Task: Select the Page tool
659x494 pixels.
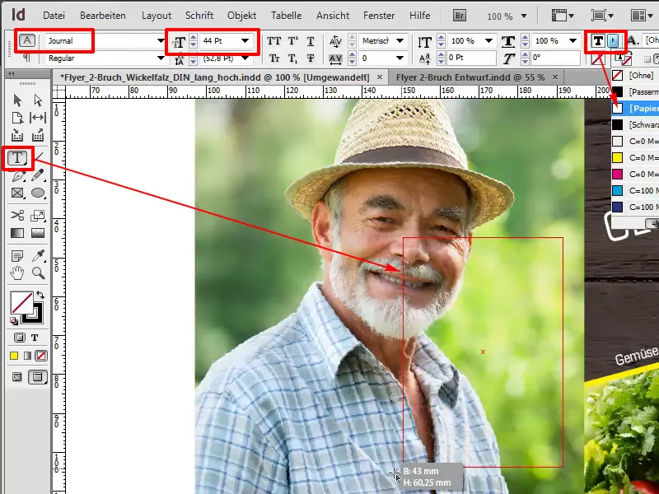Action: [17, 118]
